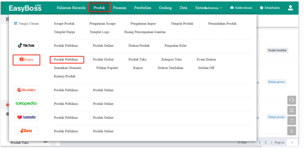Open Daraz Produk Online

(x=103, y=131)
